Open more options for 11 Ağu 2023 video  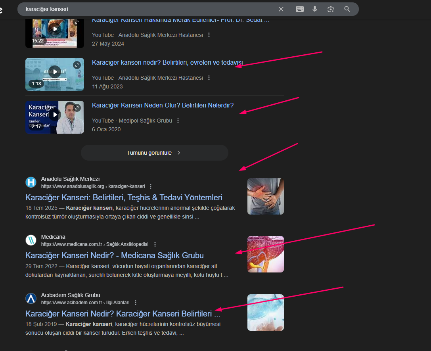click(209, 78)
